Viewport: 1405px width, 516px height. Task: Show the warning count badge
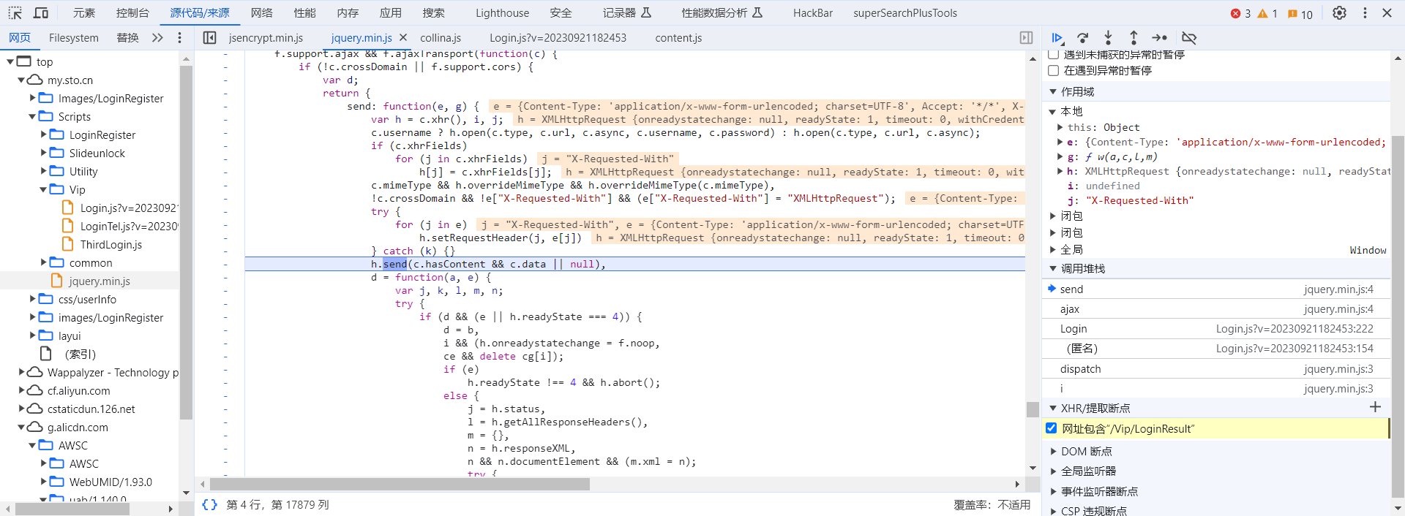[x=1267, y=13]
